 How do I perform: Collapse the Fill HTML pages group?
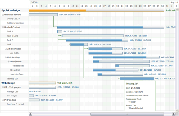tap(3, 87)
